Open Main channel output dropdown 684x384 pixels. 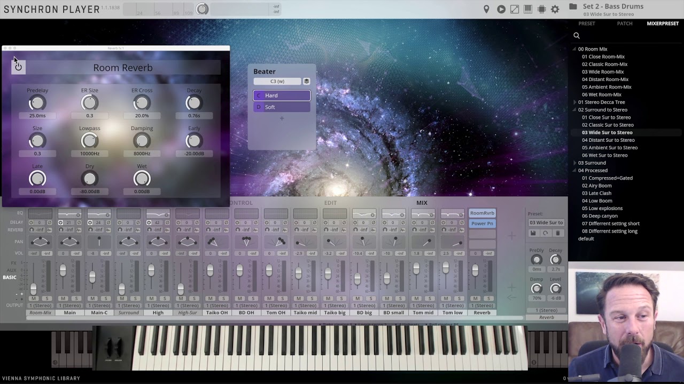point(69,306)
